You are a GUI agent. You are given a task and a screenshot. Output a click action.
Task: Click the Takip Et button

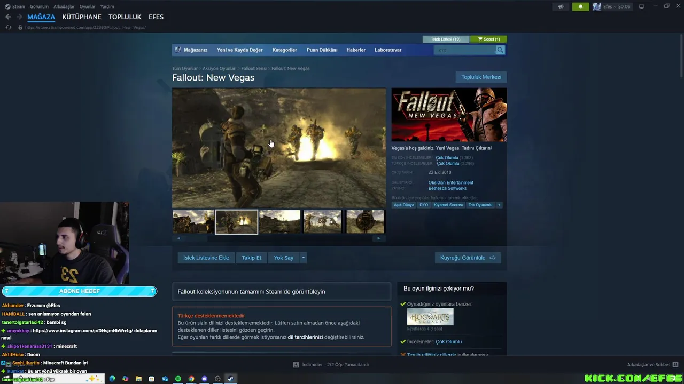pos(252,258)
